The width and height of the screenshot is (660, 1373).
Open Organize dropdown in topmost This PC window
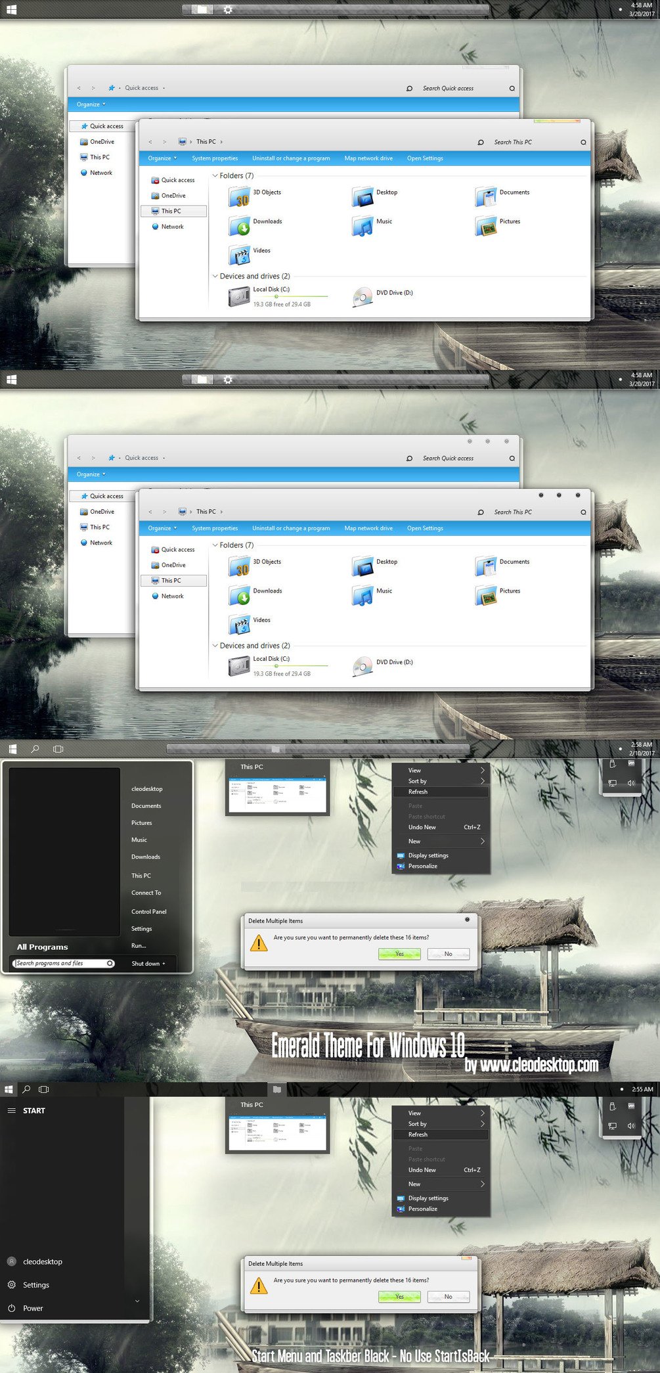coord(162,158)
